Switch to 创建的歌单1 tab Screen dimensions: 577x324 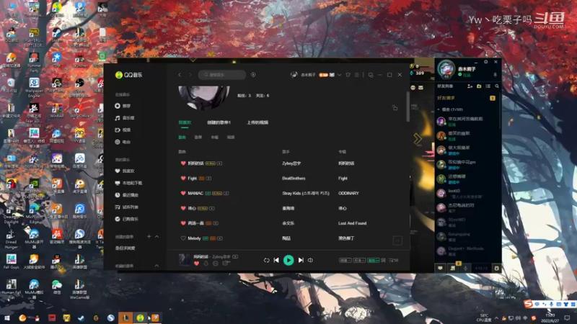click(x=219, y=122)
